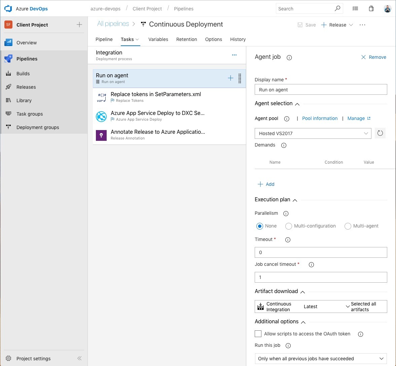Image resolution: width=396 pixels, height=366 pixels.
Task: Click the Parallelism info icon
Action: [286, 213]
